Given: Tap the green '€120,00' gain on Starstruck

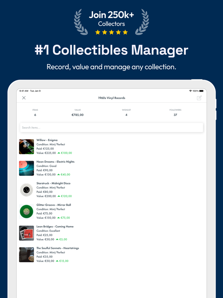Looking at the screenshot, I should (66, 196).
